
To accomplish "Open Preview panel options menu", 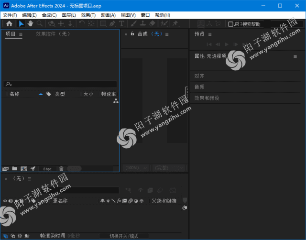I will 210,34.
